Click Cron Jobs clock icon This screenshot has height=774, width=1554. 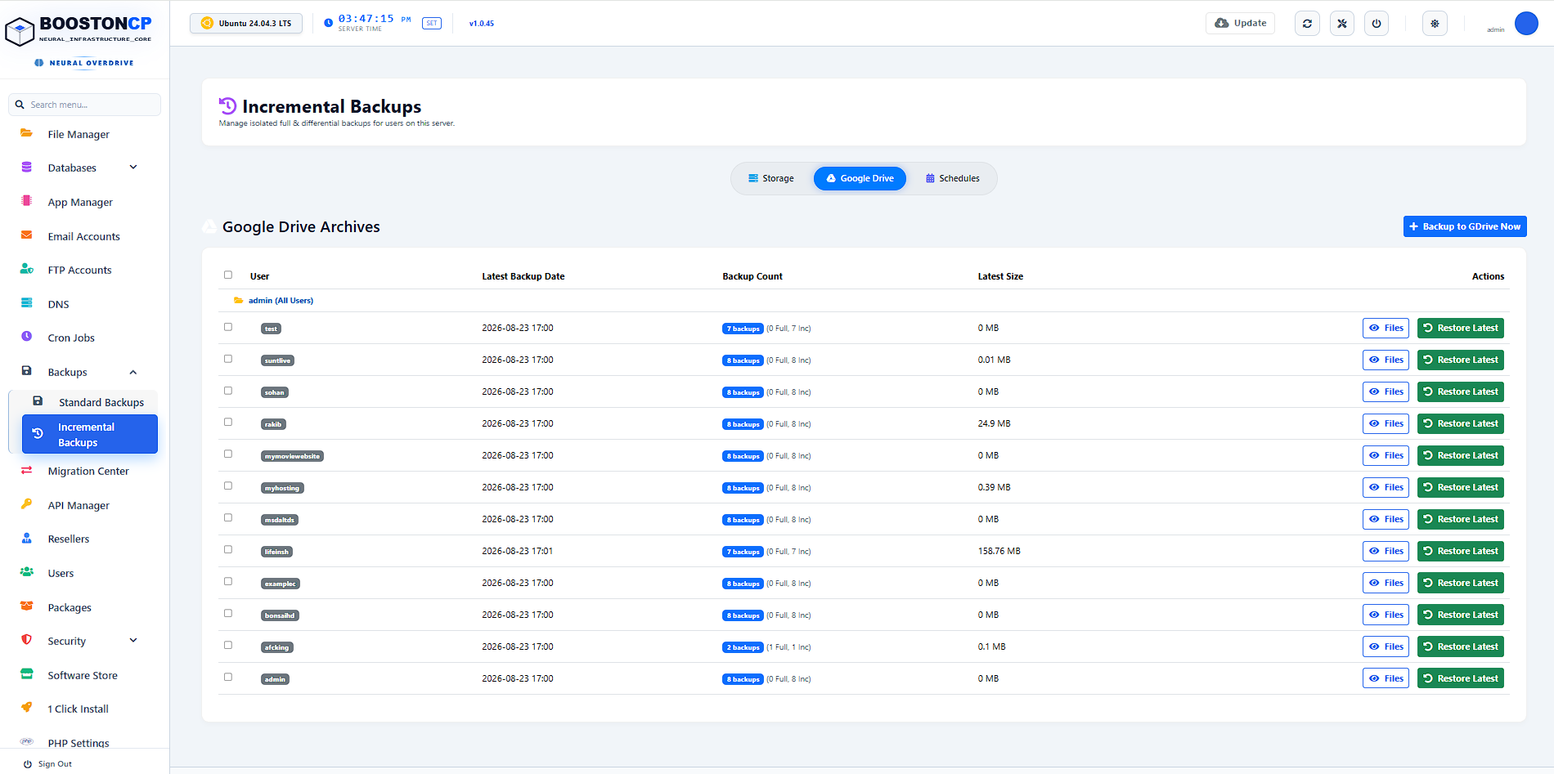(x=26, y=337)
